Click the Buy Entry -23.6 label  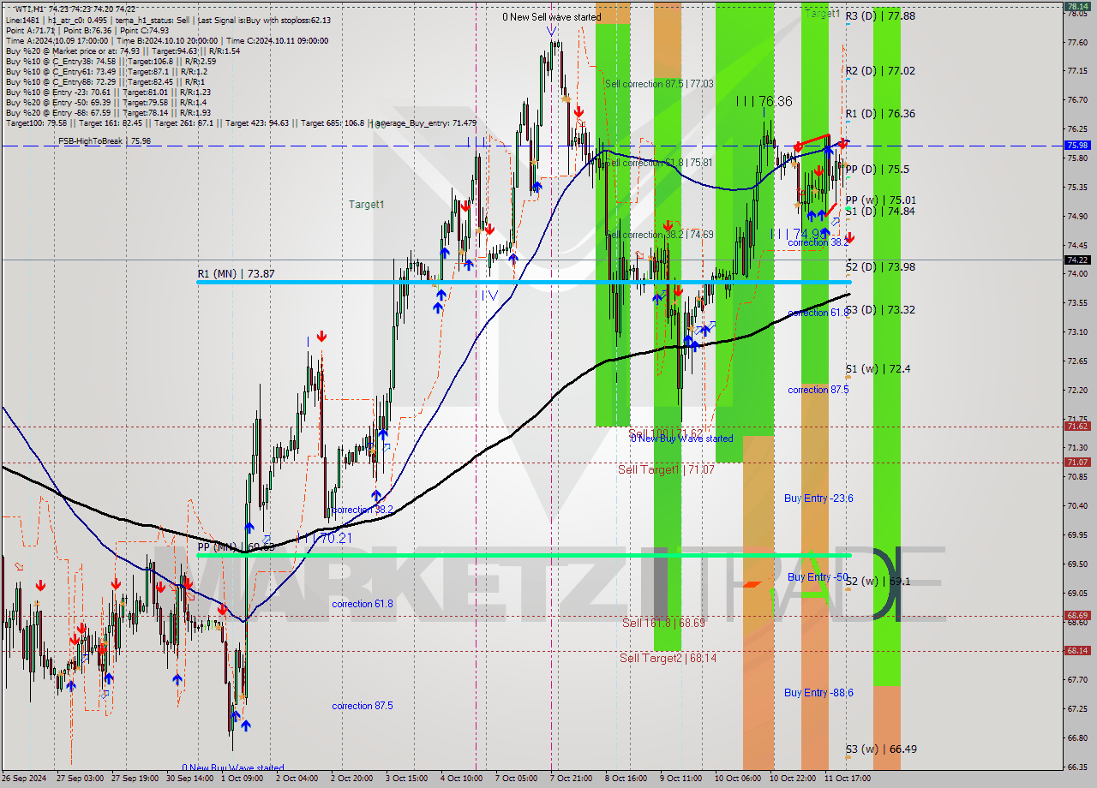pos(818,498)
